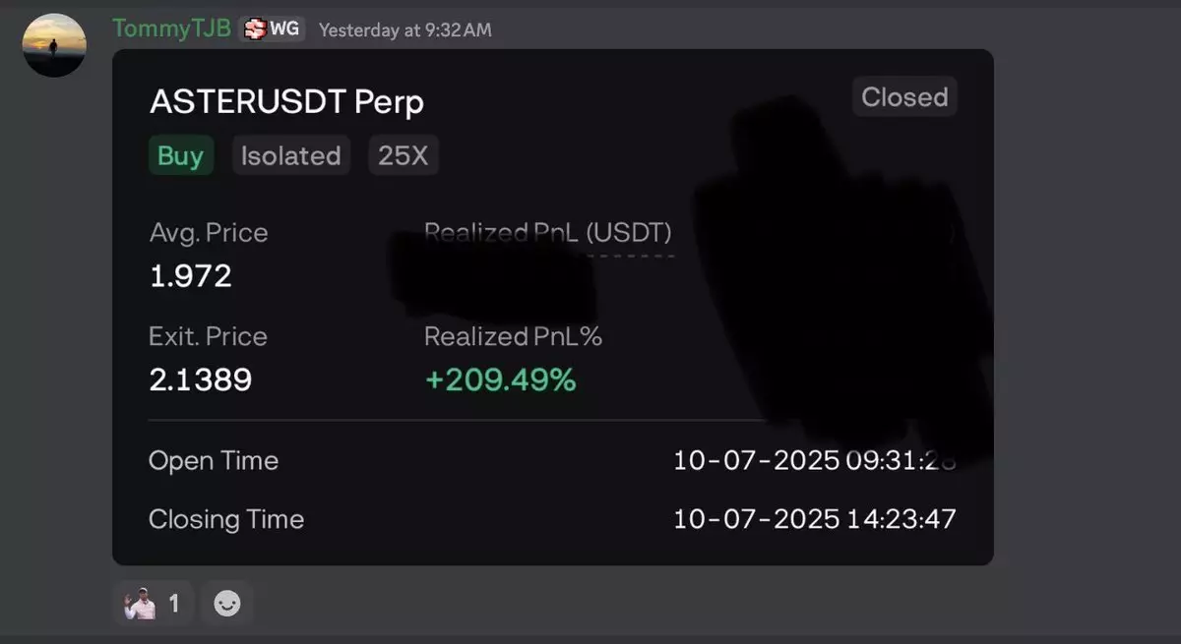Click the Realized PnL% label
This screenshot has height=644, width=1181.
[x=513, y=336]
